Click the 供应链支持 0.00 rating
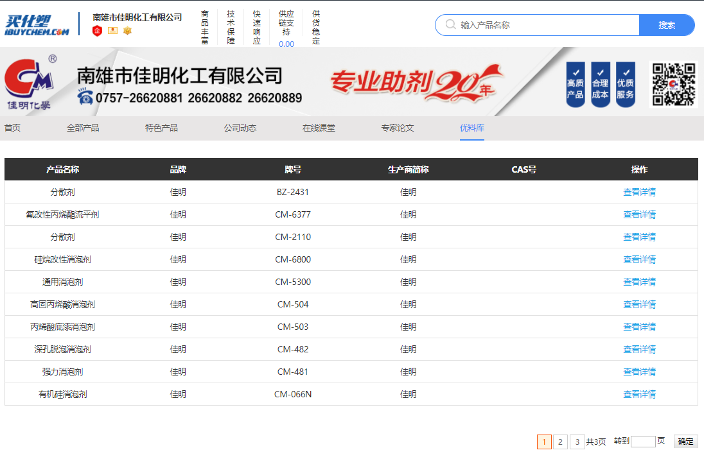Image resolution: width=704 pixels, height=457 pixels. [x=286, y=29]
